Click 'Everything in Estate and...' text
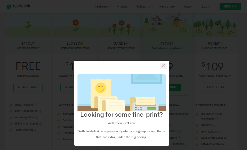247x150 pixels. pos(212,105)
